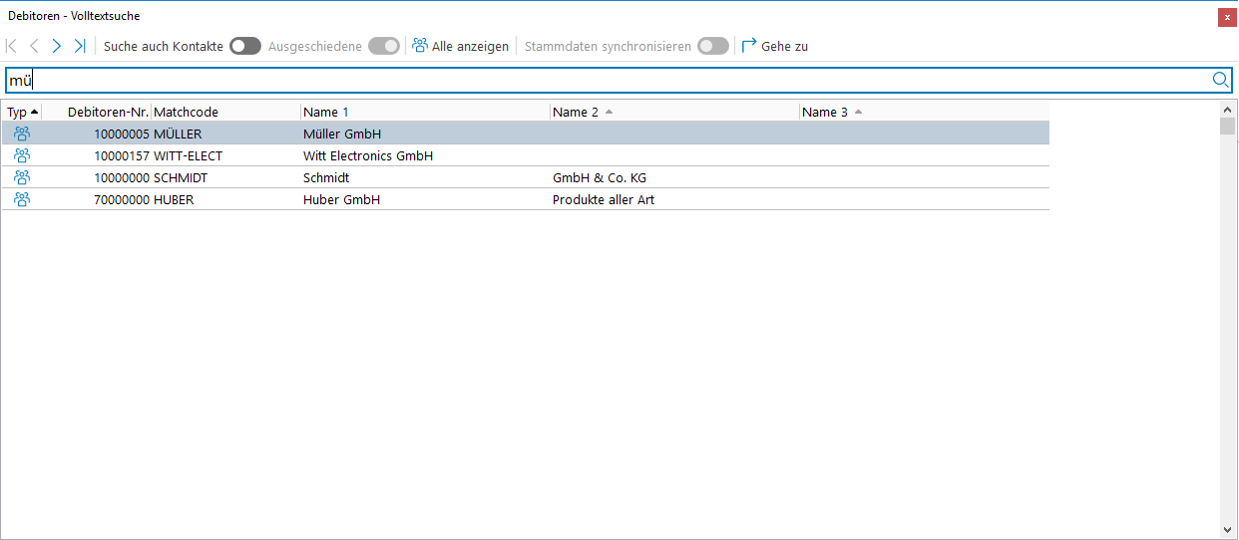Go to next record arrow

57,46
